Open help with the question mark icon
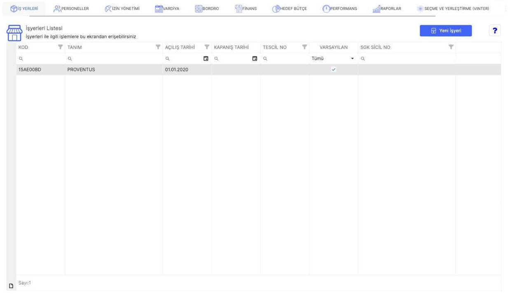The width and height of the screenshot is (510, 295). point(494,31)
